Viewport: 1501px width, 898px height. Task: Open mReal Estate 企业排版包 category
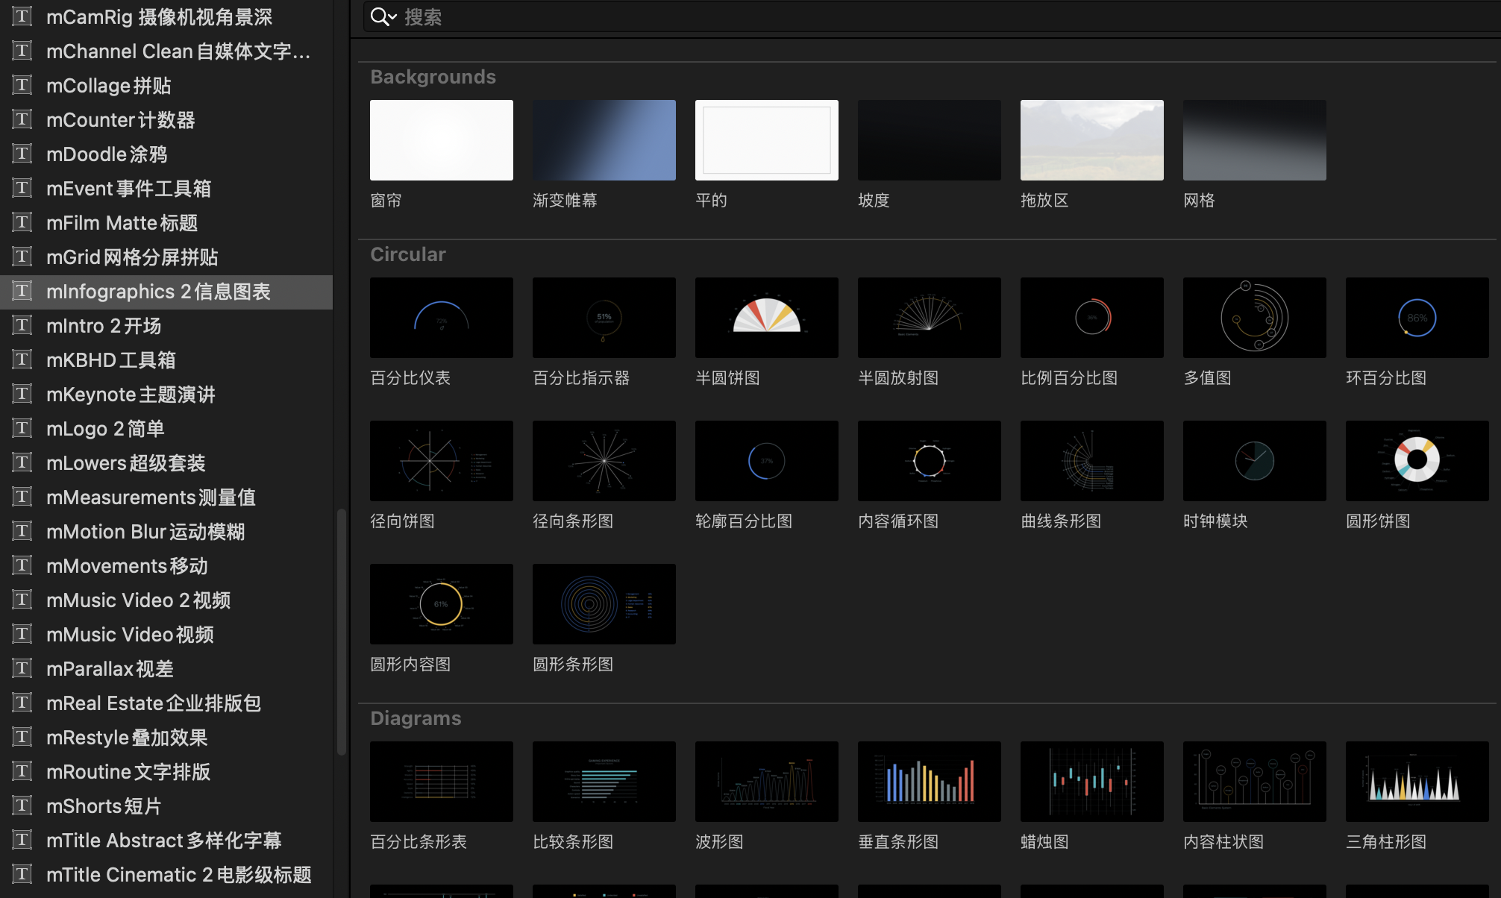[x=166, y=703]
